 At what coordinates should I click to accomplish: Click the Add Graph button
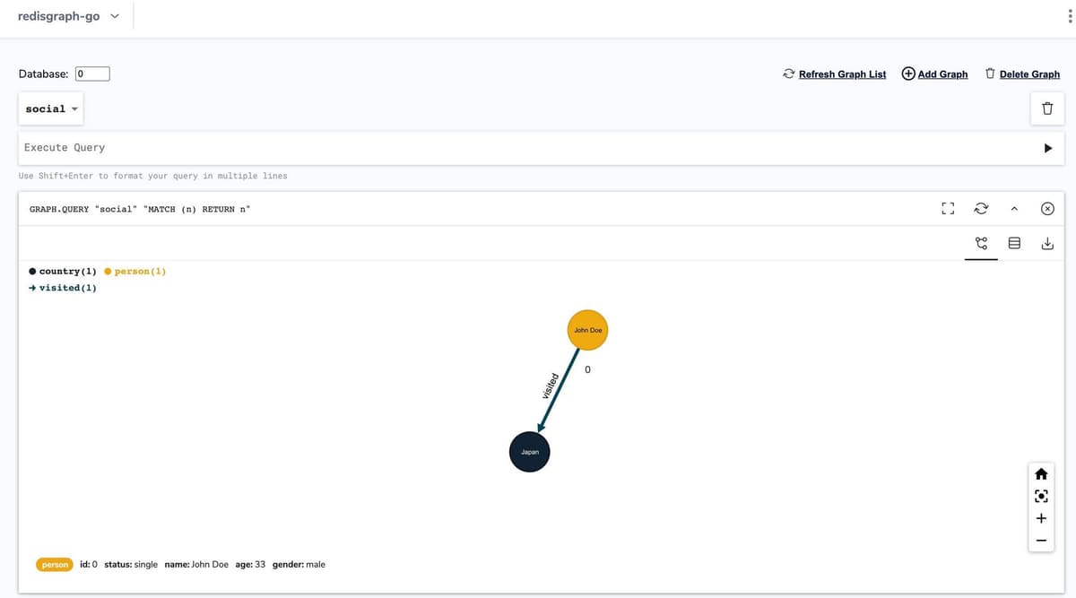(934, 74)
